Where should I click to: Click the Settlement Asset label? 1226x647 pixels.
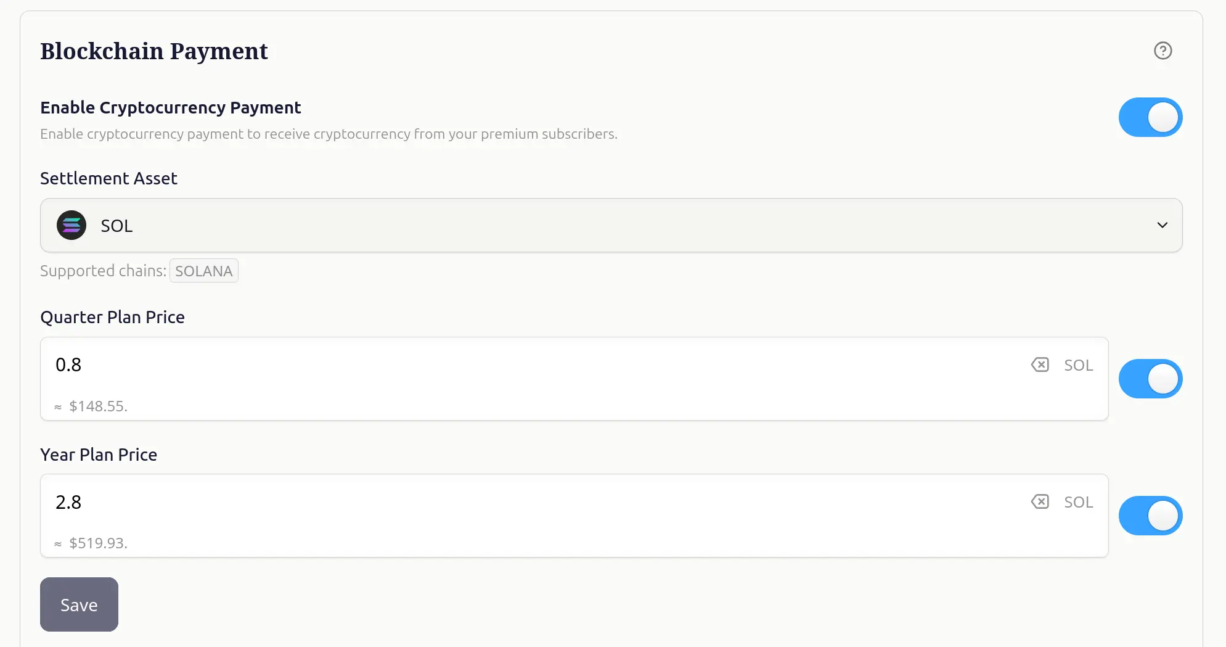[x=108, y=179]
